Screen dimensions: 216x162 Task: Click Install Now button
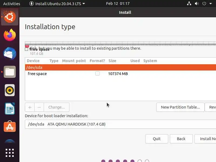pos(205,139)
